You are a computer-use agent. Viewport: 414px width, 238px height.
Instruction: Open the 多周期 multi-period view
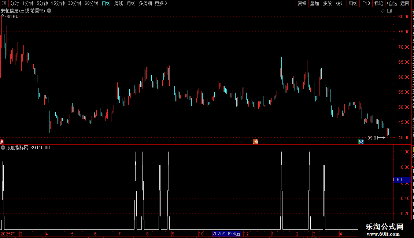point(145,3)
